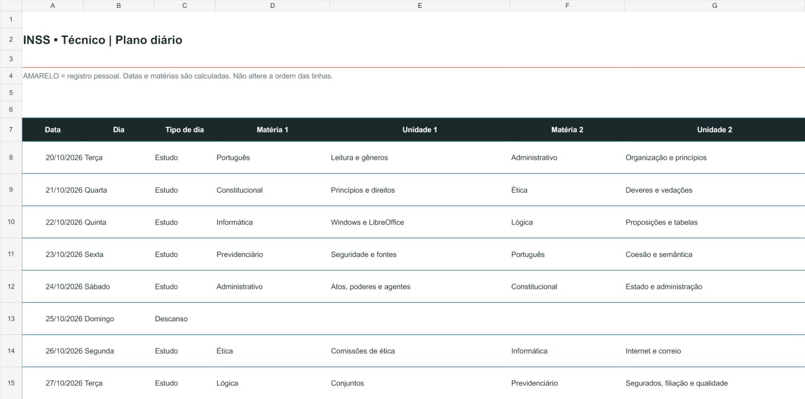Select the 'Leitura e gêneros' cell

click(x=420, y=158)
